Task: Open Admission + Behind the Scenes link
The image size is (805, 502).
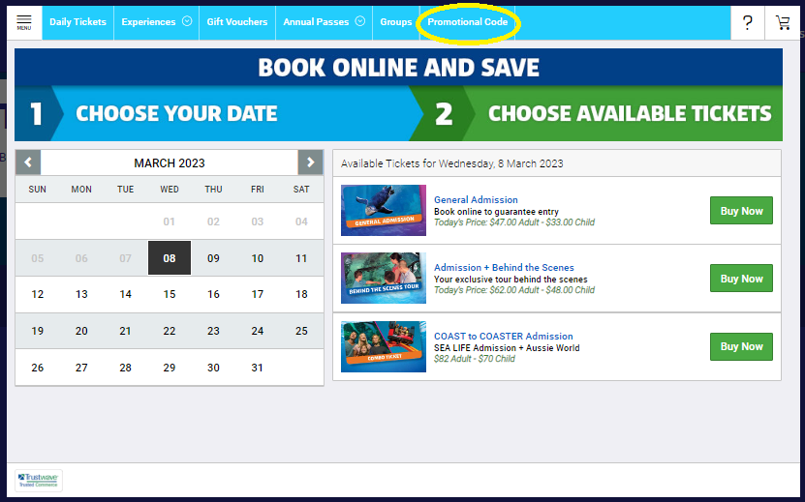Action: pos(504,268)
